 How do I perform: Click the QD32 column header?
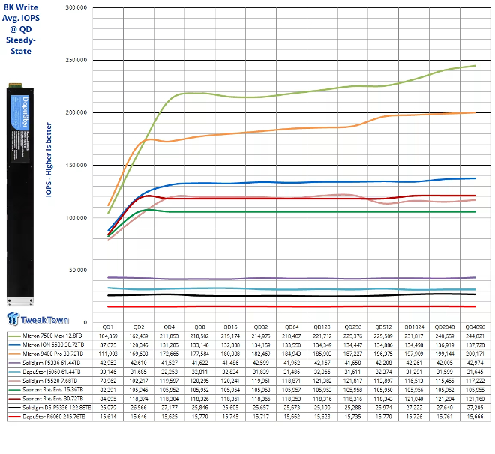(261, 327)
